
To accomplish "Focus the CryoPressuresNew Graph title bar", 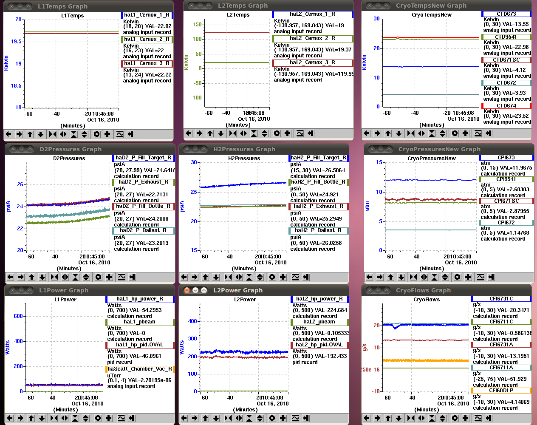I will (x=448, y=149).
